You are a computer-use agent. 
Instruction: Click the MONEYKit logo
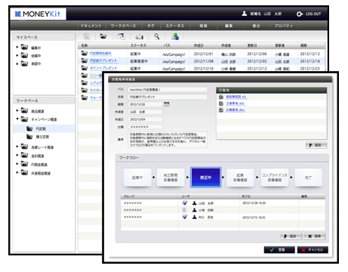(38, 14)
